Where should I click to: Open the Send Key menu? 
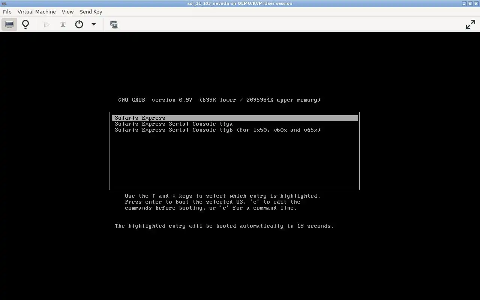pyautogui.click(x=91, y=12)
